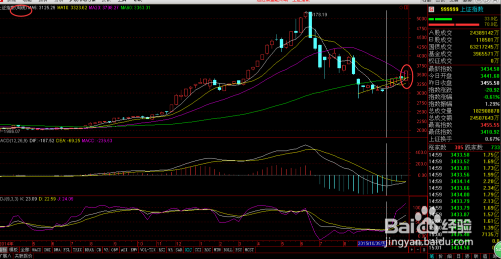Click the 上证指数 name in quote panel
This screenshot has height=259, width=501.
coord(472,9)
